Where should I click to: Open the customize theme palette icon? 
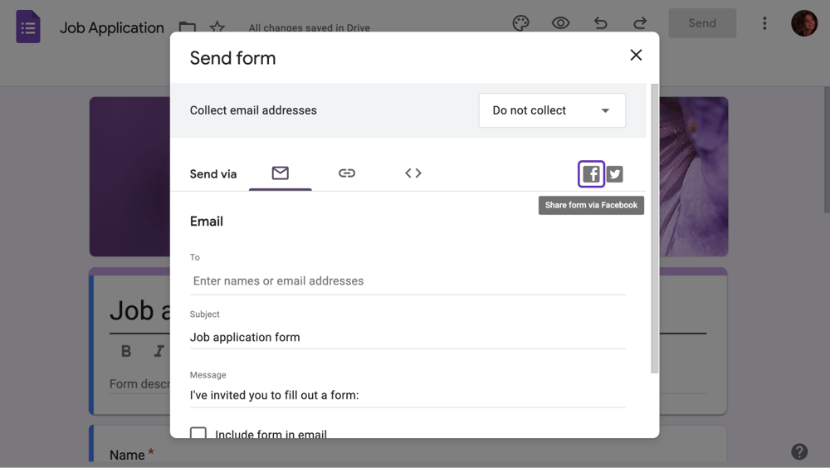click(x=520, y=23)
